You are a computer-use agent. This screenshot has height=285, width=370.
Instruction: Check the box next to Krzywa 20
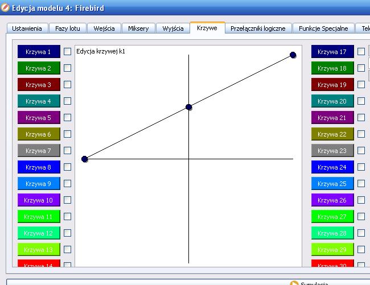361,101
